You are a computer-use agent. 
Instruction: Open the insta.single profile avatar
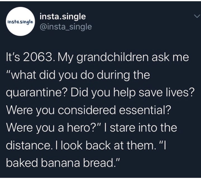click(x=20, y=21)
